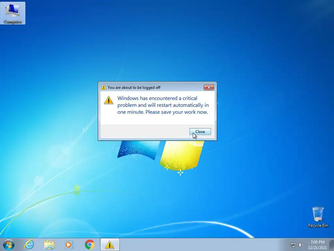Click the Close button in the dialog
This screenshot has width=334, height=251.
(x=200, y=132)
